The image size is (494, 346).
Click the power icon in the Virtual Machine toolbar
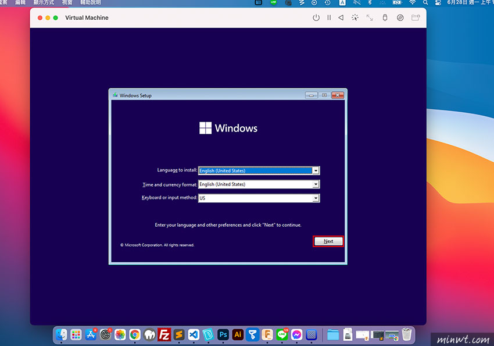[316, 17]
